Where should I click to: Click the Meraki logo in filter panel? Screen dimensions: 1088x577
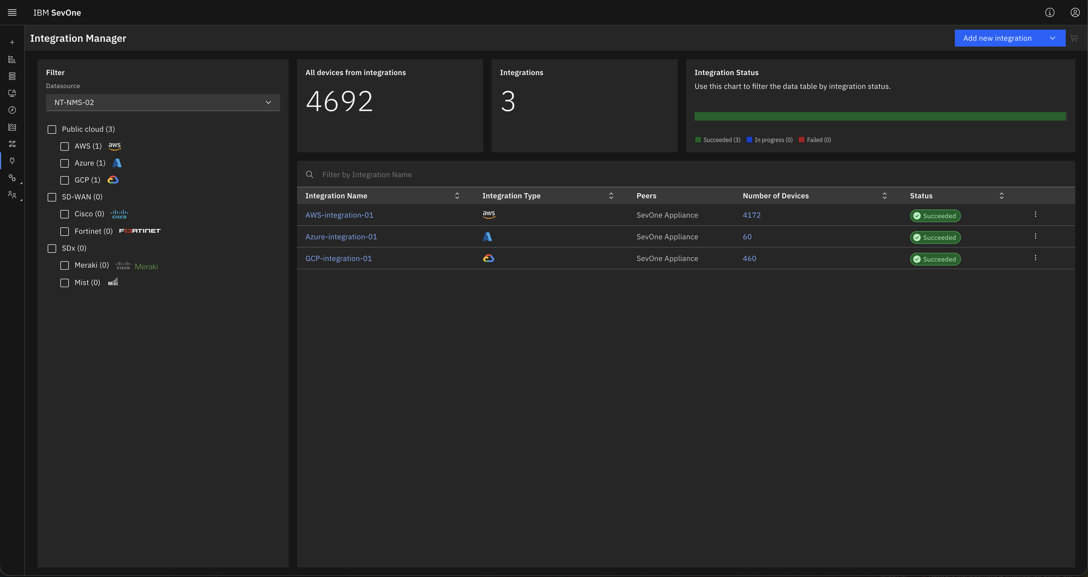pyautogui.click(x=136, y=266)
